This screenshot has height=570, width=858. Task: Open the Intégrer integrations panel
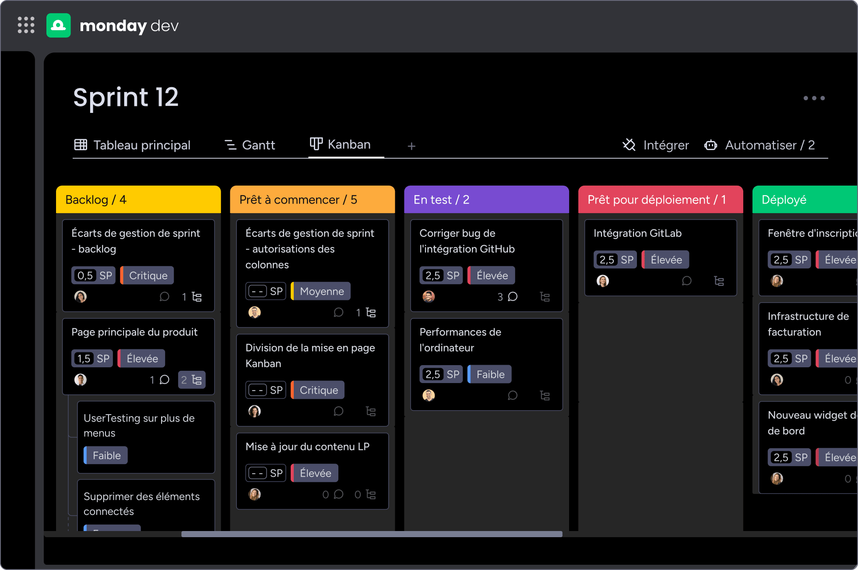[655, 145]
